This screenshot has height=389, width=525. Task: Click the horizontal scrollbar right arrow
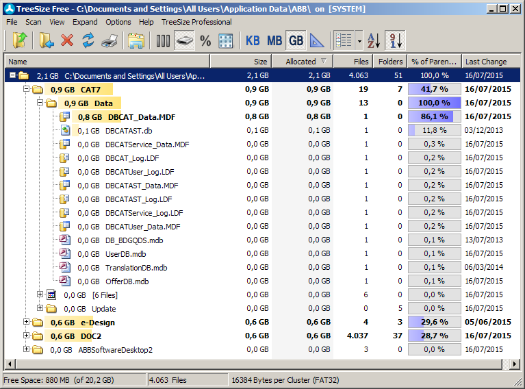[514, 364]
